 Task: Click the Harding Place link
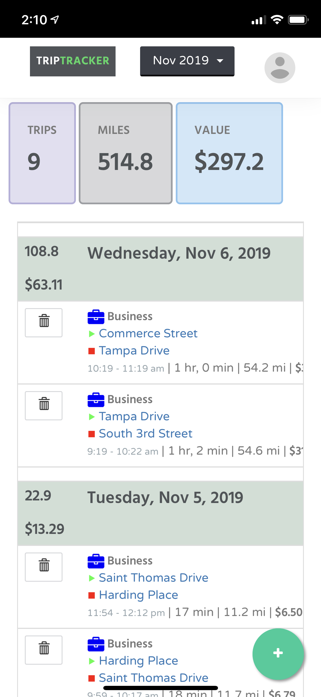[x=138, y=595]
